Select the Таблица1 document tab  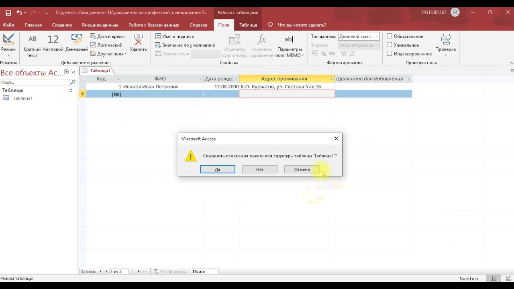(97, 71)
